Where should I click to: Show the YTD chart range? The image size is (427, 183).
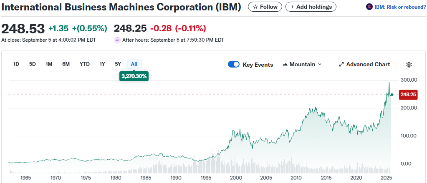pos(85,64)
